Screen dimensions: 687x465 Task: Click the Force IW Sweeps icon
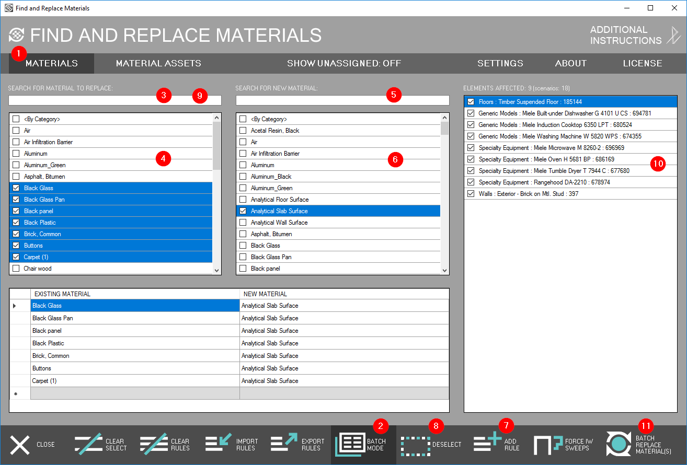point(548,445)
